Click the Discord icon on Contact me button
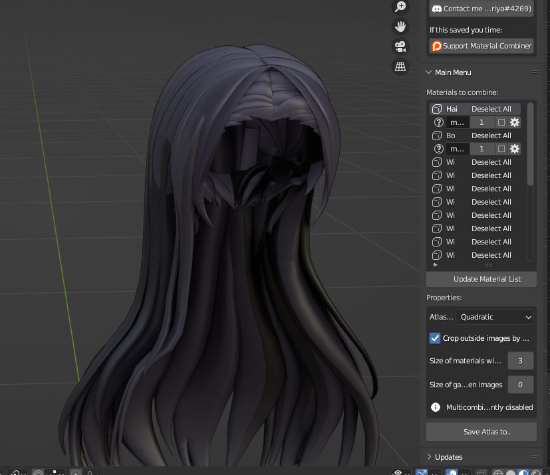Image resolution: width=550 pixels, height=475 pixels. [438, 8]
